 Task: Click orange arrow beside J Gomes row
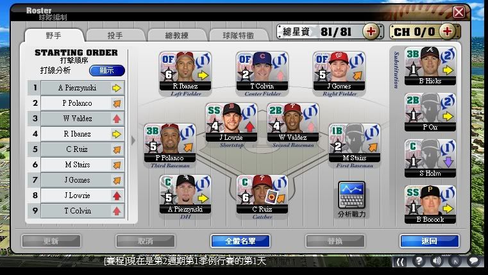pos(117,180)
